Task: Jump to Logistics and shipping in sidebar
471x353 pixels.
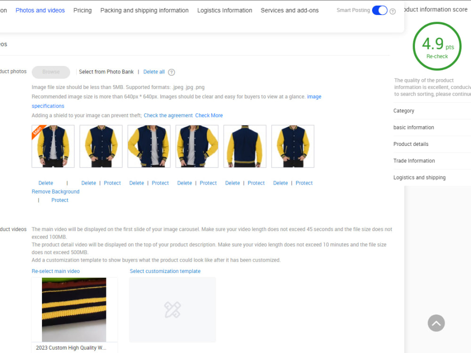Action: [419, 177]
